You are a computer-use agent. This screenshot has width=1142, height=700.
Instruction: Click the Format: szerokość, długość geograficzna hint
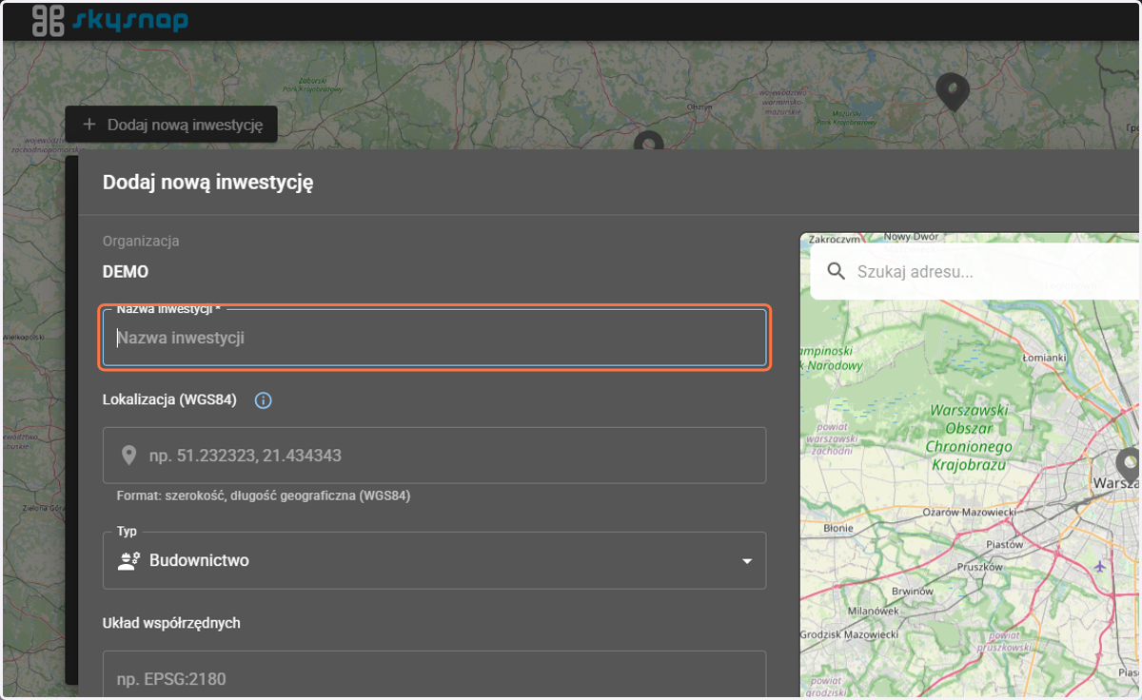[264, 496]
